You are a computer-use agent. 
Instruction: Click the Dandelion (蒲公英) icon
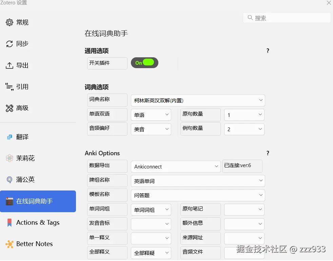coord(9,180)
